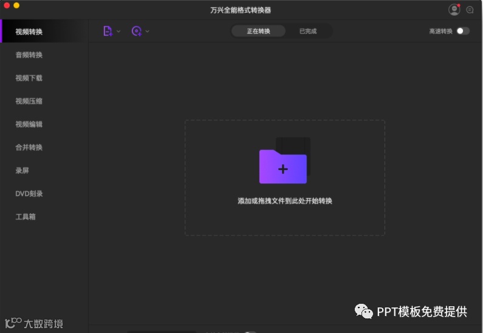Click the load DVD disc icon

click(x=137, y=31)
